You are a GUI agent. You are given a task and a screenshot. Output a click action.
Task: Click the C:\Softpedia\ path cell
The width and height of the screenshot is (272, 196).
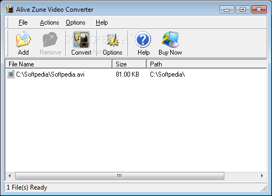coord(168,74)
